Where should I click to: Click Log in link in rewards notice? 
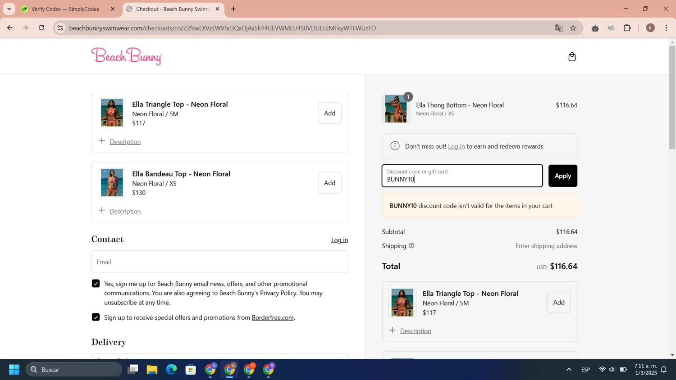[456, 146]
